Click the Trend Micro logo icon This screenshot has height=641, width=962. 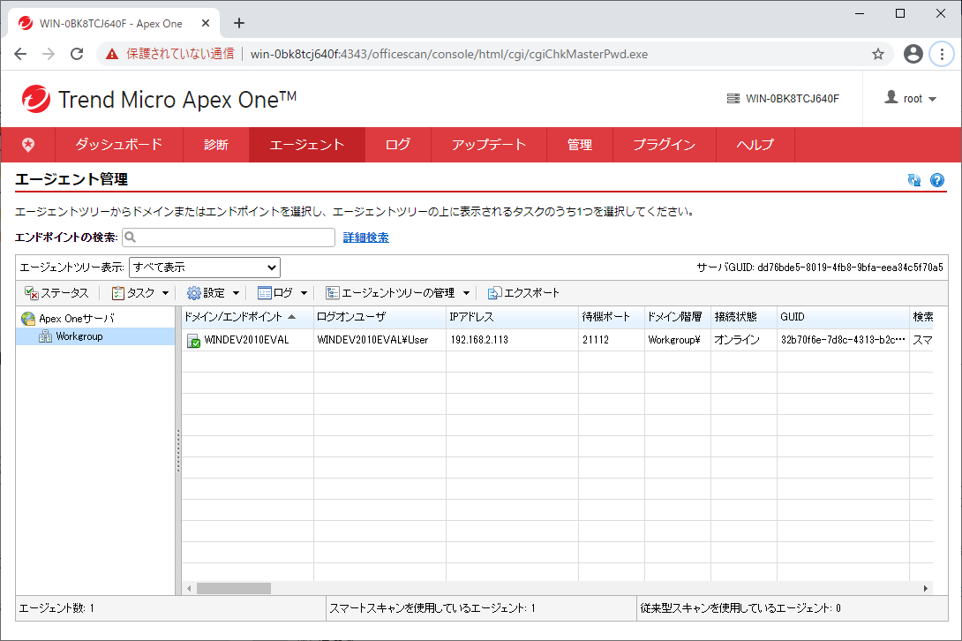coord(35,99)
